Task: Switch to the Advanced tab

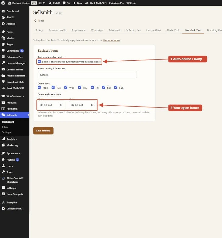Action: click(114, 30)
